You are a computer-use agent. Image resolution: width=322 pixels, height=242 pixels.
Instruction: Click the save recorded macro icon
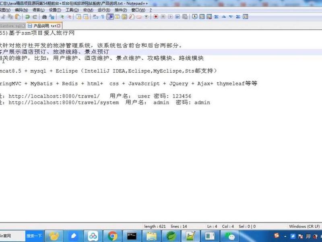178,17
